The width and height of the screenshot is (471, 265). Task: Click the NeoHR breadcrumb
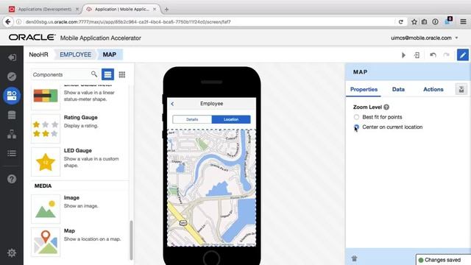tap(38, 54)
